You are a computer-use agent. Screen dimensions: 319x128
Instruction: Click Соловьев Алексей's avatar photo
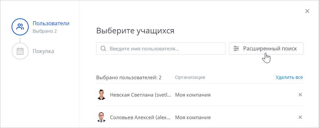[x=101, y=117]
